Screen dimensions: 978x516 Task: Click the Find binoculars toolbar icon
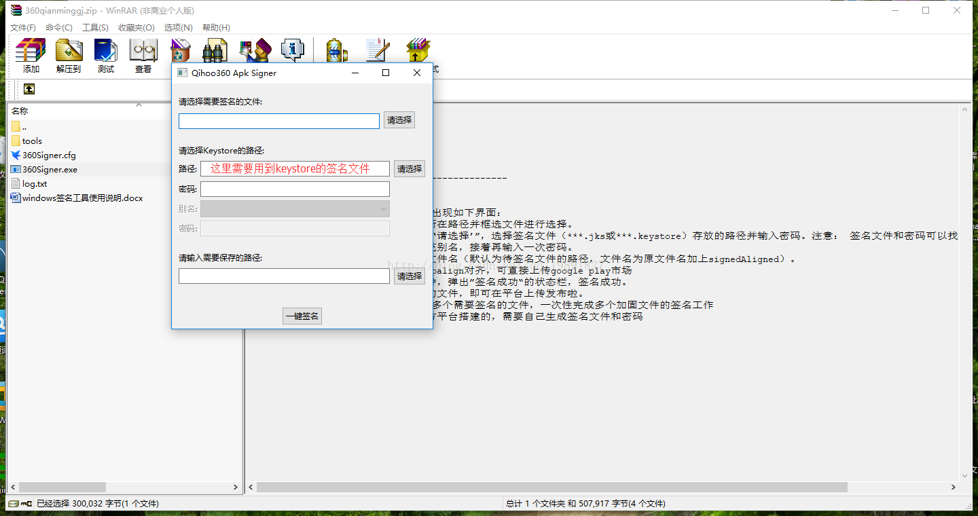(215, 50)
